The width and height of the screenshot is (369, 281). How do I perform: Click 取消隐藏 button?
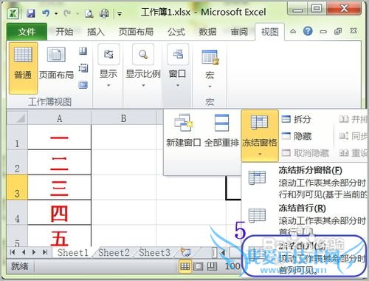(305, 153)
